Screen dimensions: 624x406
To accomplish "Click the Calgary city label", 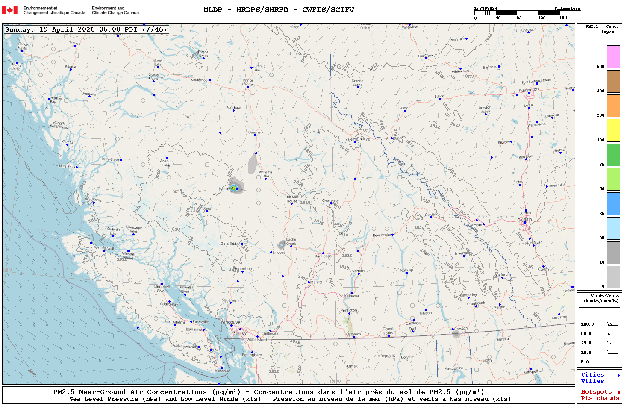I will tap(525, 219).
